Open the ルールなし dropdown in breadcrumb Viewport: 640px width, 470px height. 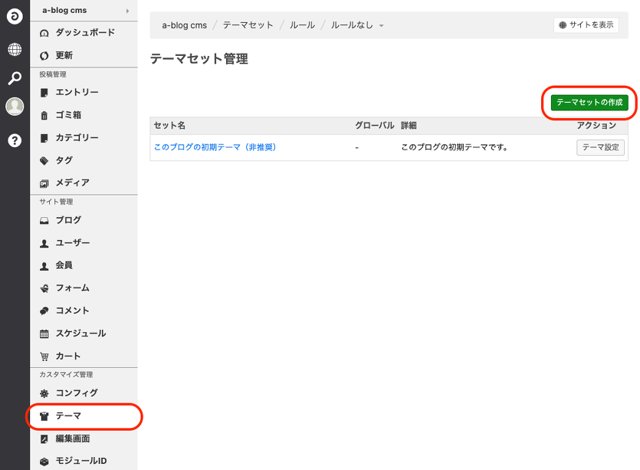point(357,25)
